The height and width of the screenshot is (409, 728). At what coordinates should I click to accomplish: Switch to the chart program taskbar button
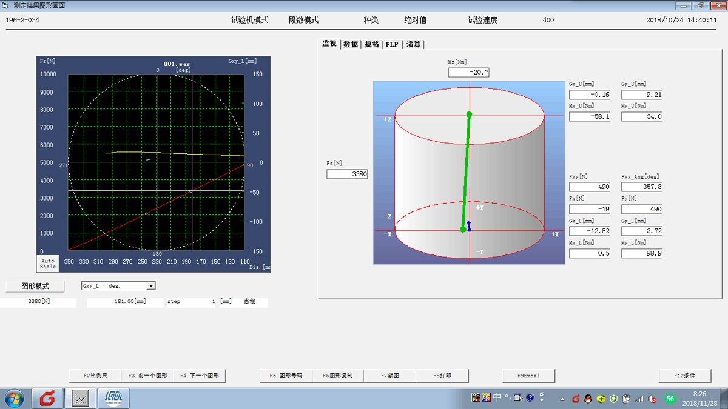coord(81,398)
